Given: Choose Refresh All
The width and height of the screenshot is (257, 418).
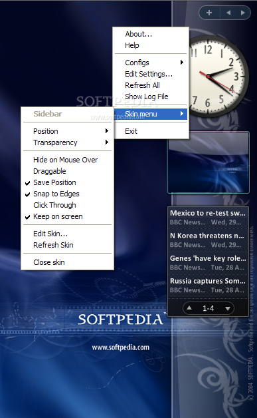Looking at the screenshot, I should [x=151, y=85].
